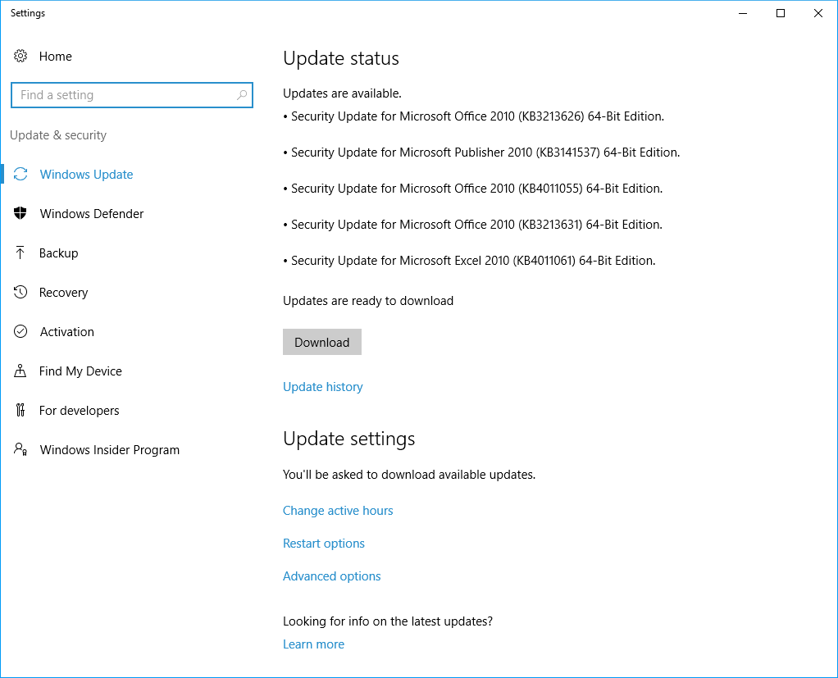The height and width of the screenshot is (678, 838).
Task: Click the Windows Update sync arrows icon
Action: [20, 175]
